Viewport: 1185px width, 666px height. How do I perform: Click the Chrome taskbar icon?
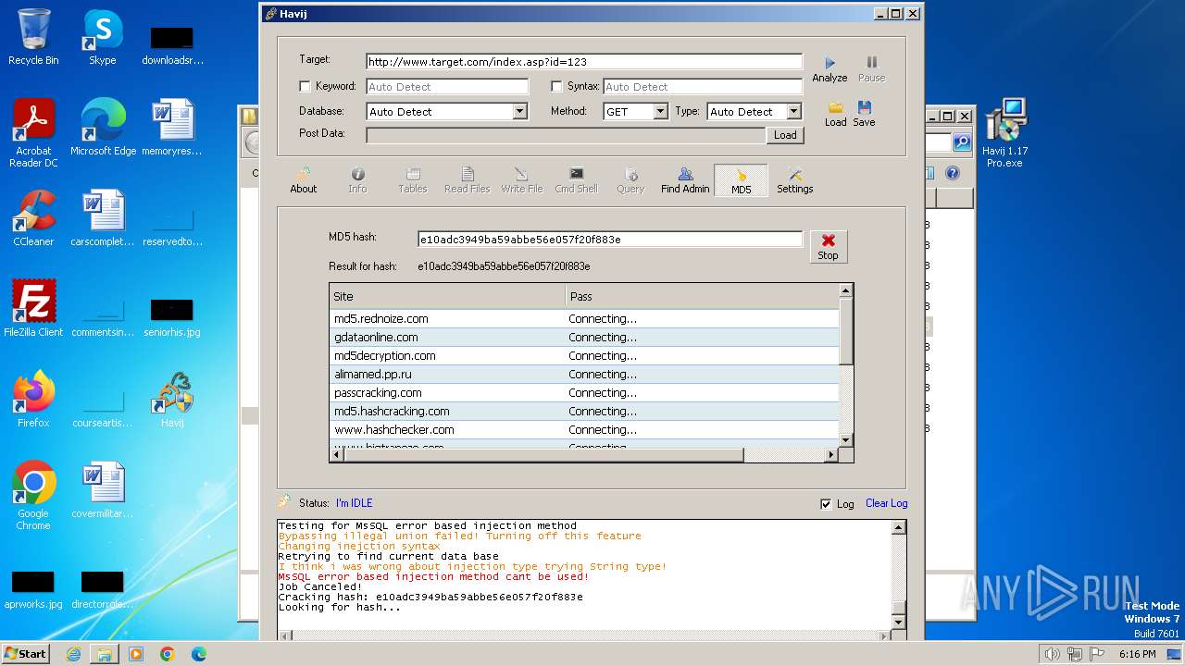(168, 654)
